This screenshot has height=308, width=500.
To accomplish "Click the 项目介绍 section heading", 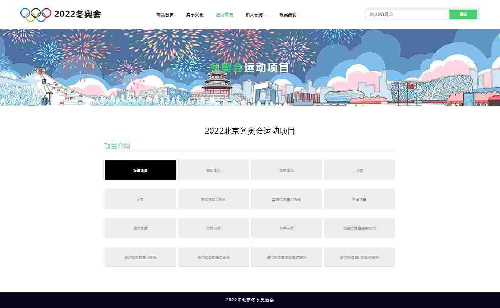I will tap(117, 146).
